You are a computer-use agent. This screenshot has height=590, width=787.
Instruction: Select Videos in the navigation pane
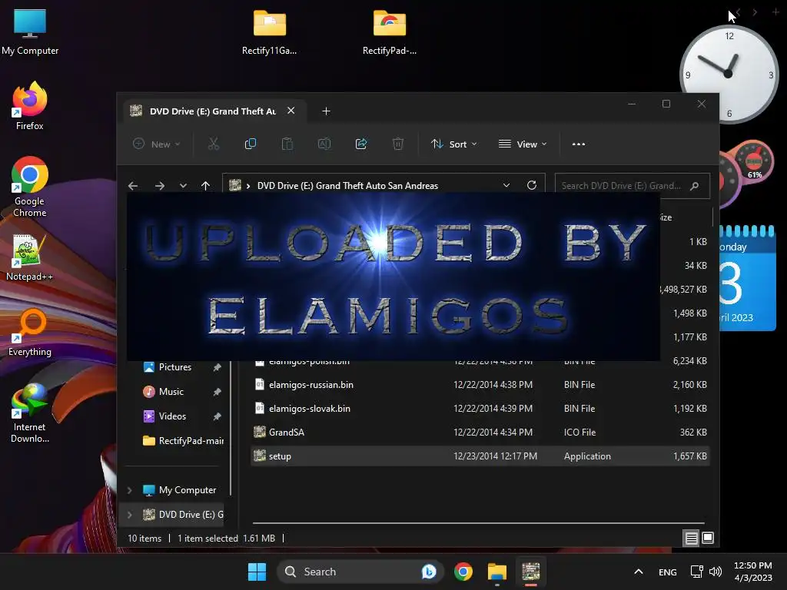(174, 416)
